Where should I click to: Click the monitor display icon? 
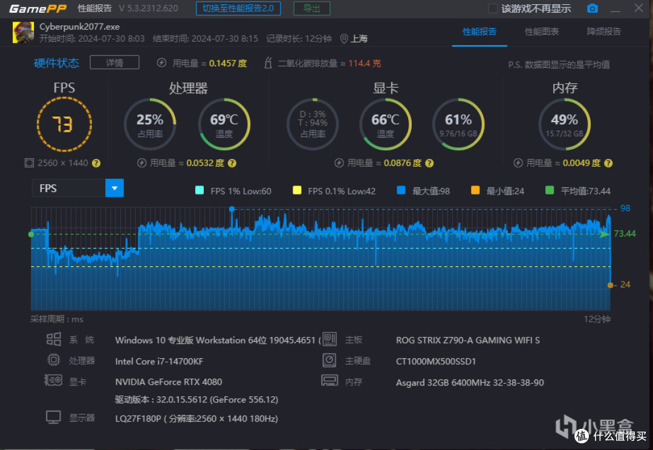pos(53,417)
